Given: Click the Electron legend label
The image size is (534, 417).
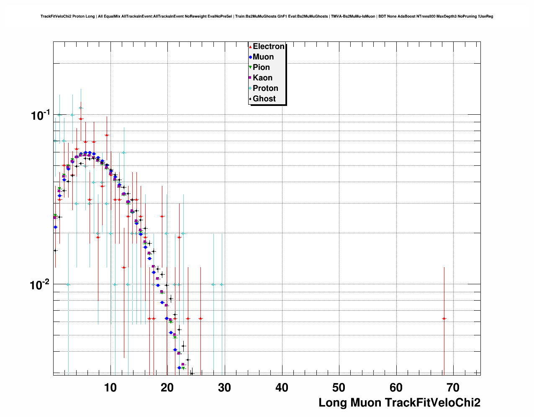Looking at the screenshot, I should coord(269,46).
